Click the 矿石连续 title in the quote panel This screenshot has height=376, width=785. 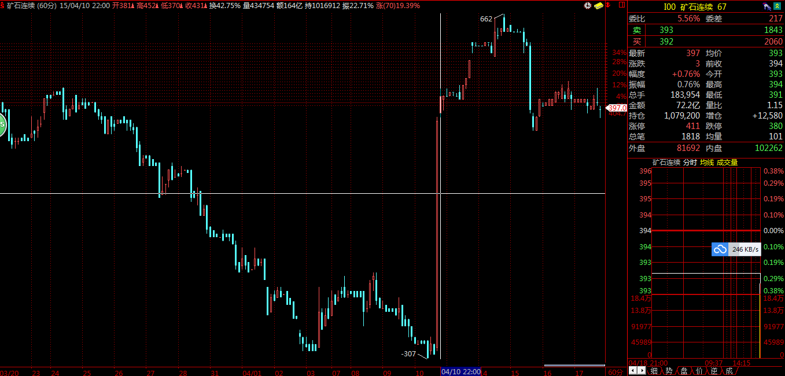696,7
